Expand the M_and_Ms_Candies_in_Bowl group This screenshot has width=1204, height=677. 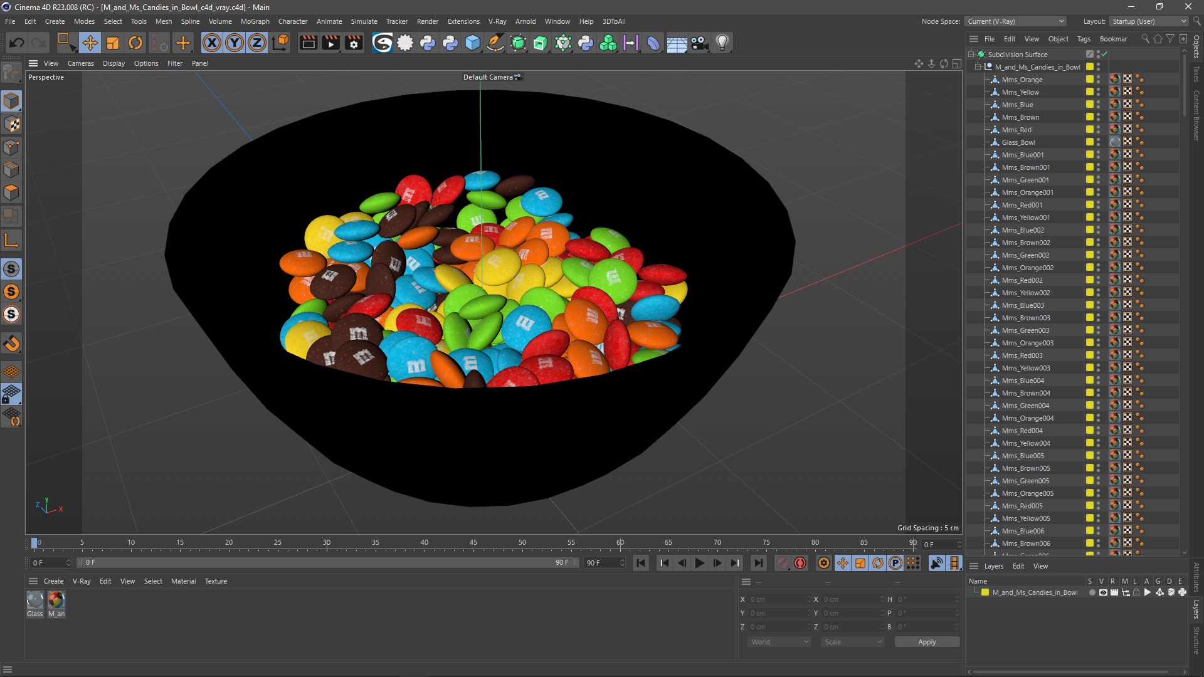(983, 67)
